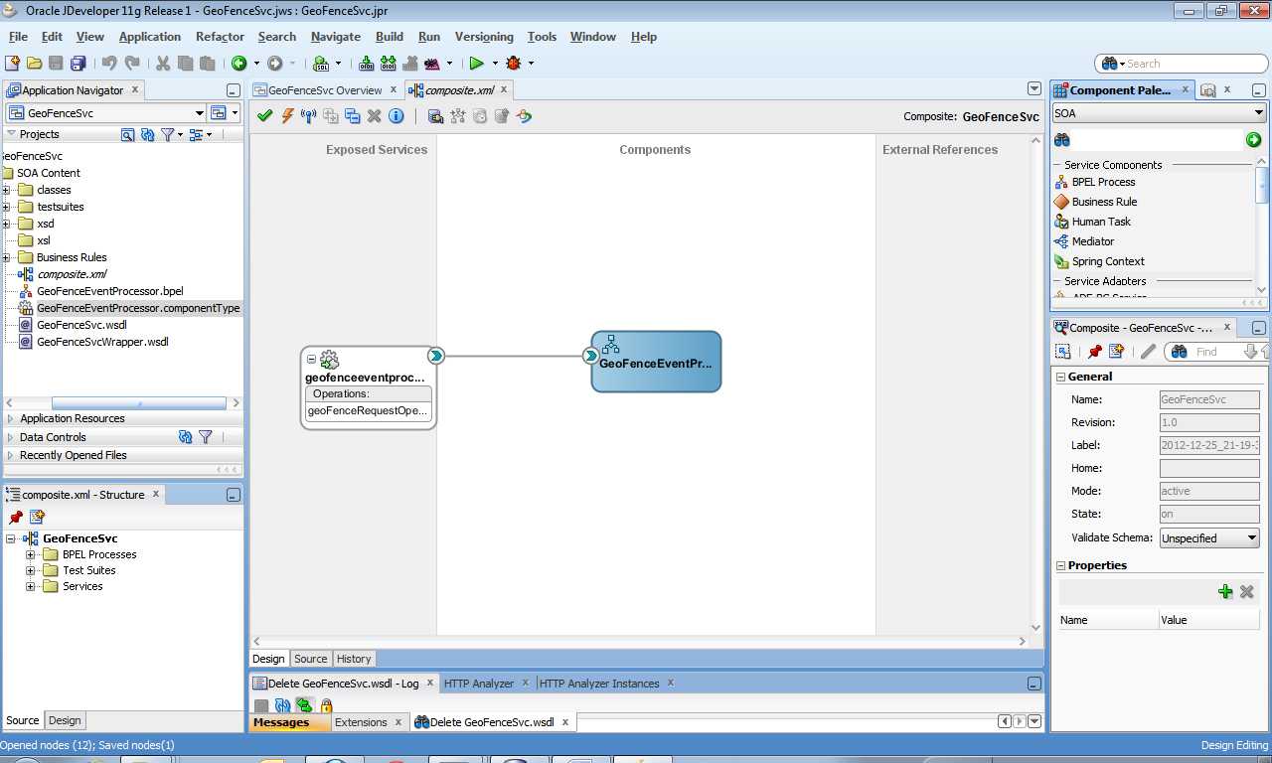The height and width of the screenshot is (763, 1272).
Task: Click the lightning bolt icon in composite toolbar
Action: click(287, 116)
